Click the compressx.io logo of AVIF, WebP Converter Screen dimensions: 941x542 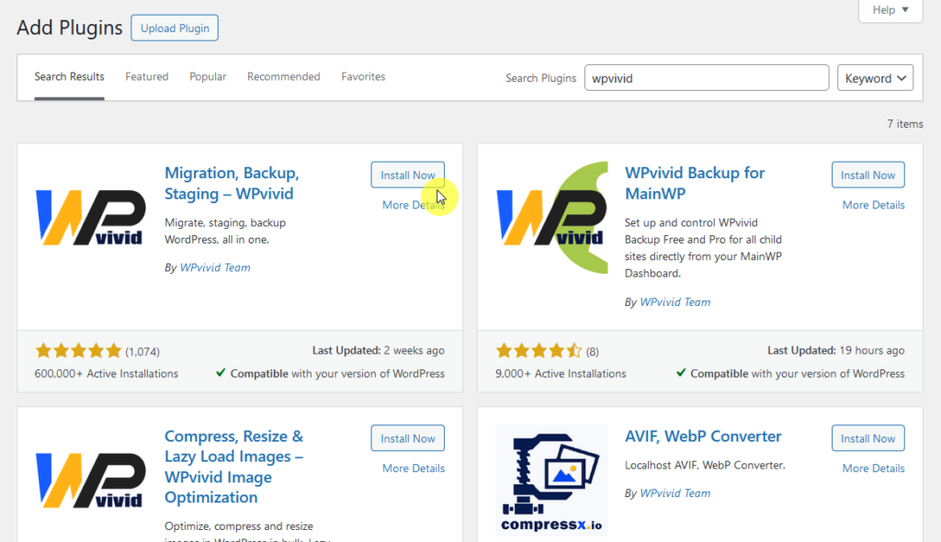pos(551,480)
